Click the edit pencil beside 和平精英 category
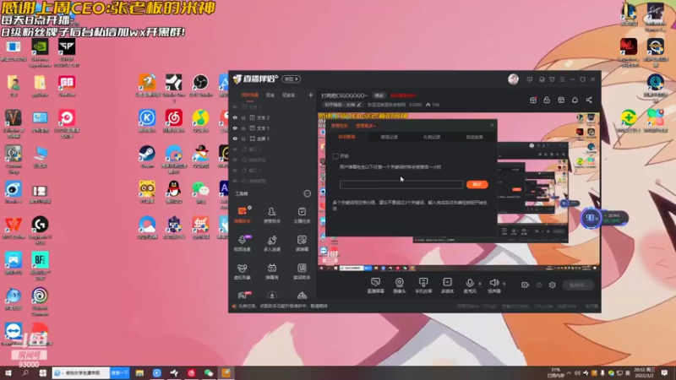 click(x=358, y=105)
